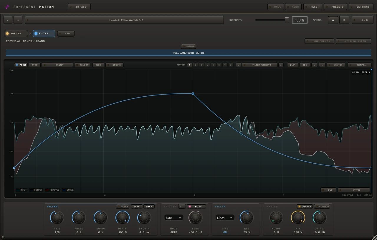This screenshot has height=240, width=377.
Task: Open the Filter Presets selector
Action: [260, 65]
